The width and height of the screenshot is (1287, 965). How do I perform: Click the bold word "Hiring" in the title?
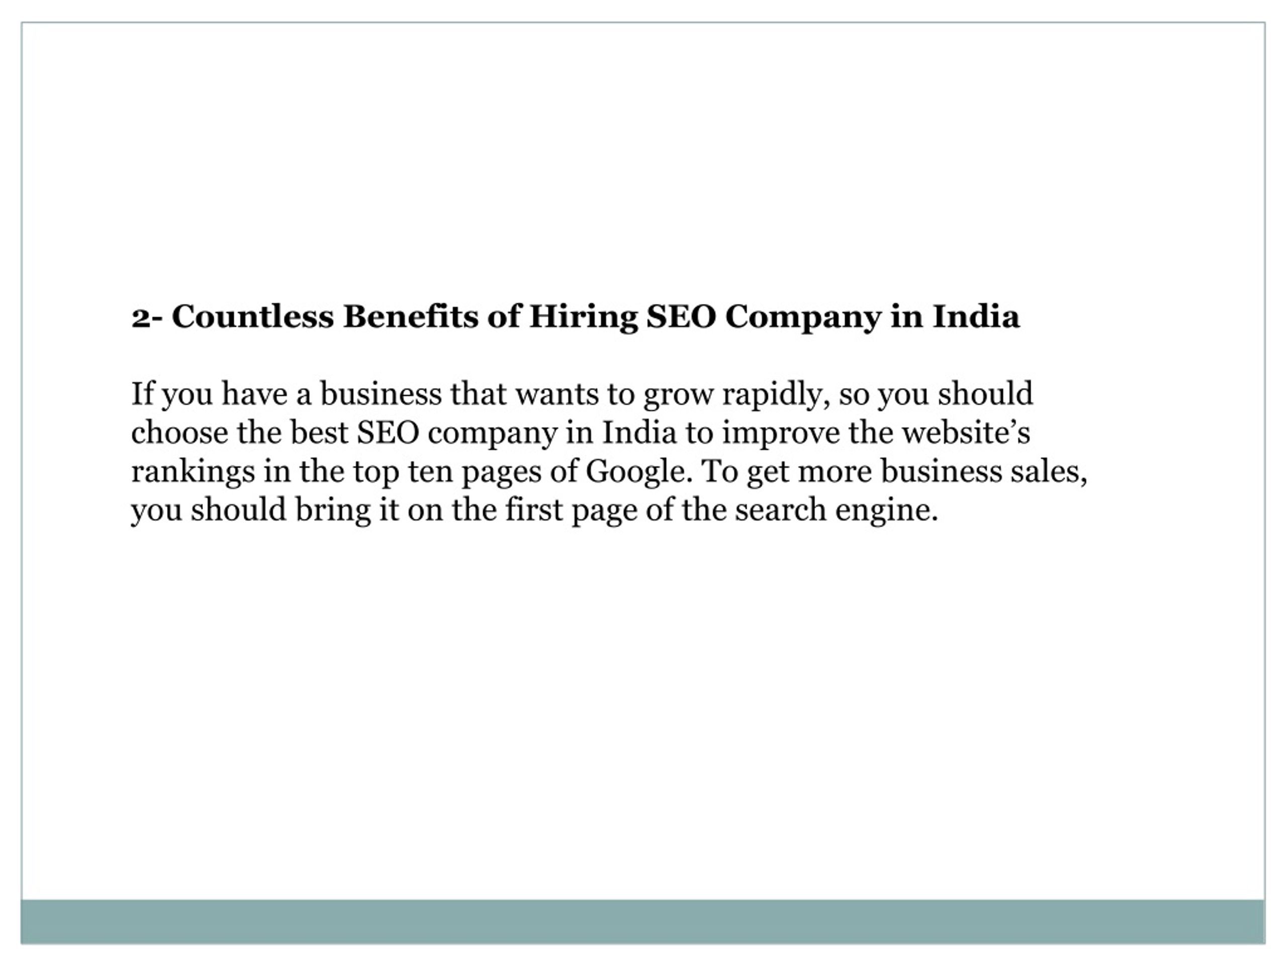click(583, 318)
